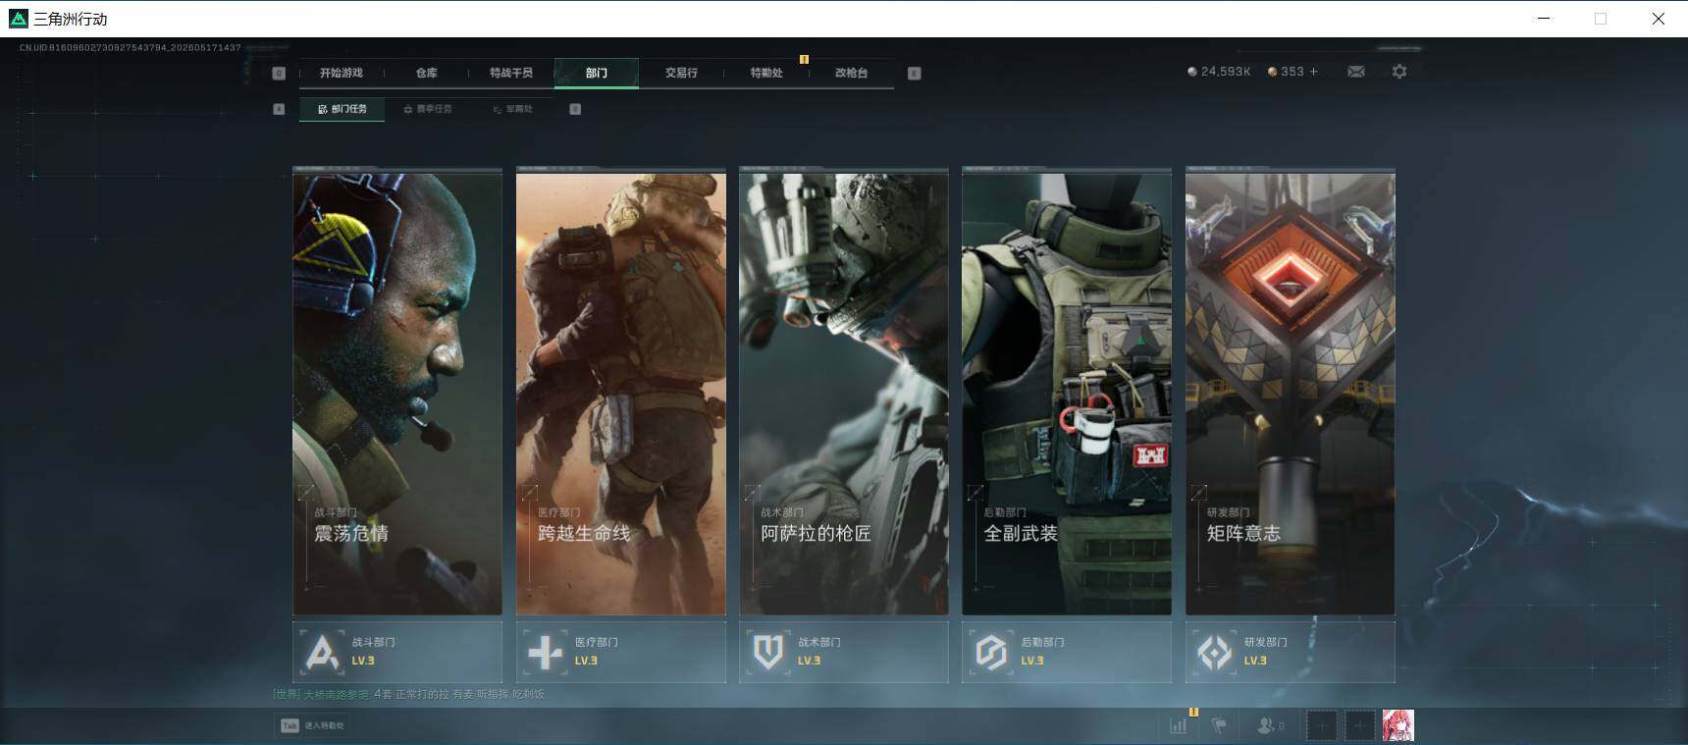Open the bar-chart statistics icon

tap(1179, 725)
